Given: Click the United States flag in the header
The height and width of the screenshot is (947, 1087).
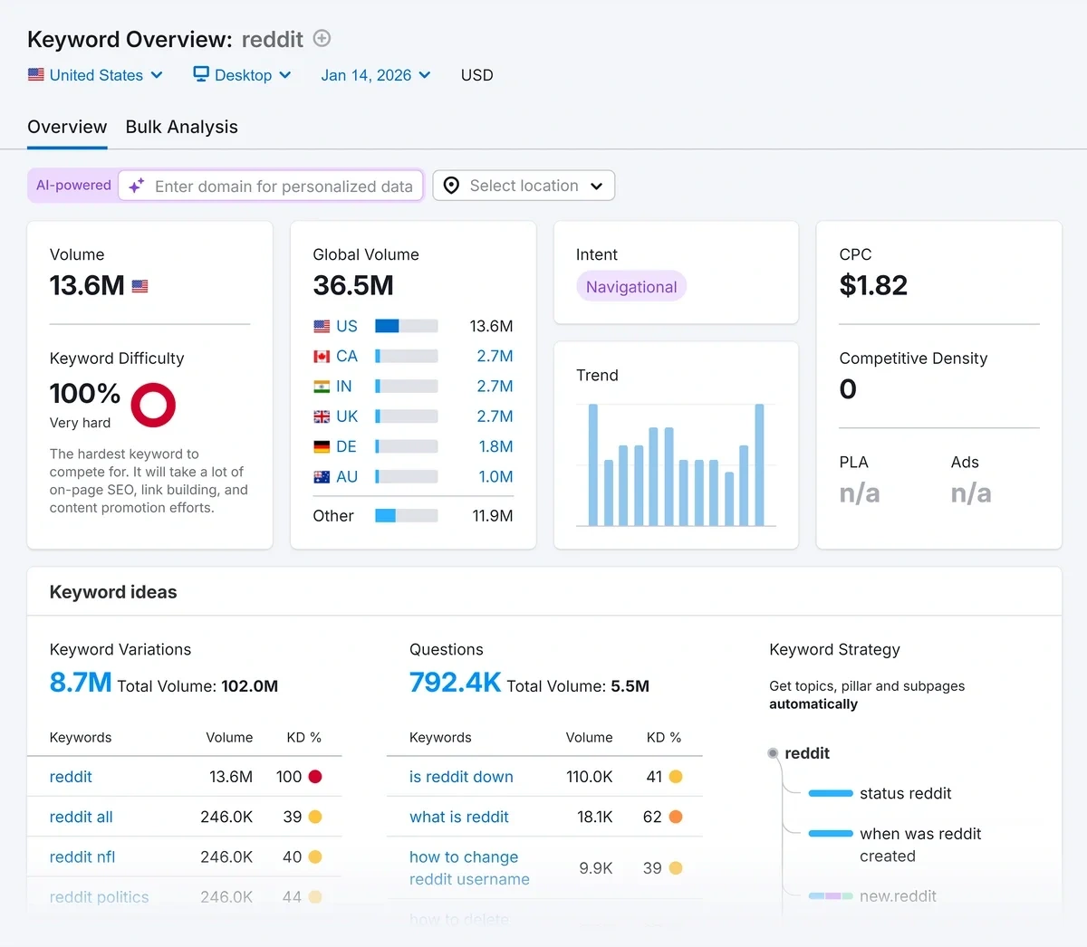Looking at the screenshot, I should click(36, 75).
